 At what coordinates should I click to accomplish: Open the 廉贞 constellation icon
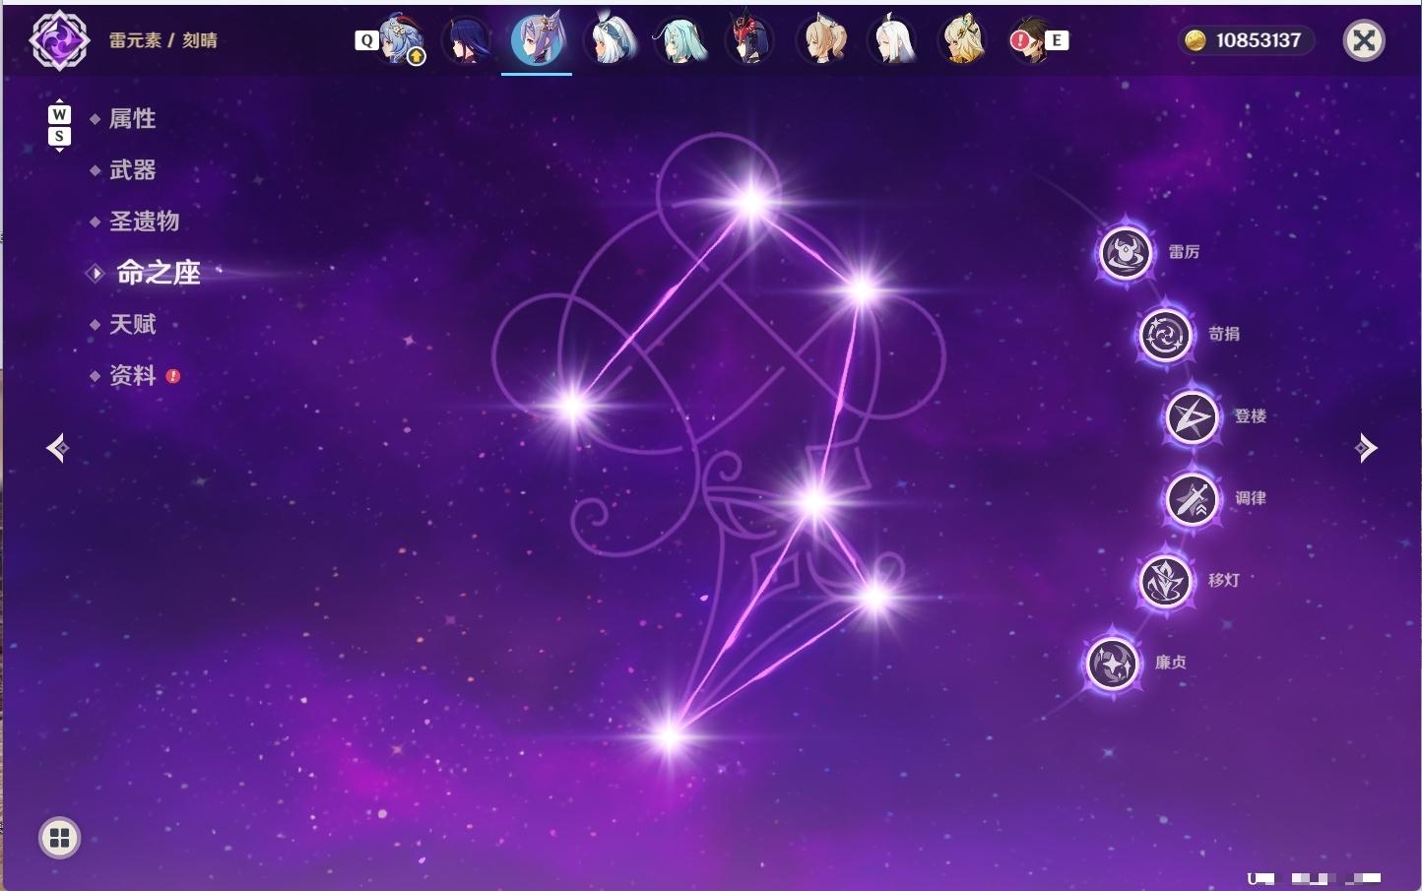click(1112, 663)
